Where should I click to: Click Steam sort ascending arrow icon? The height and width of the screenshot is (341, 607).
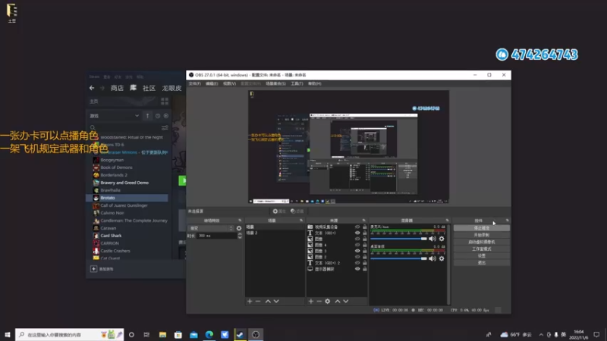click(147, 116)
